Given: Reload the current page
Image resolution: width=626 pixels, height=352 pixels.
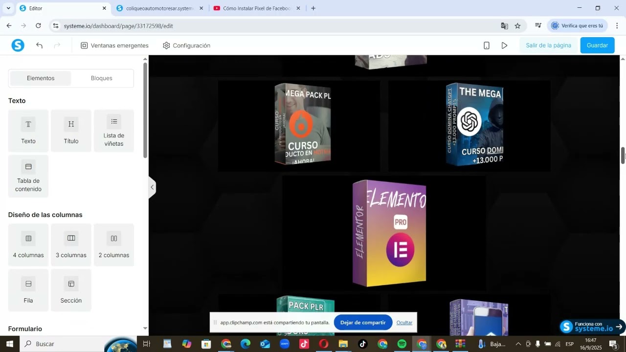Looking at the screenshot, I should (39, 26).
